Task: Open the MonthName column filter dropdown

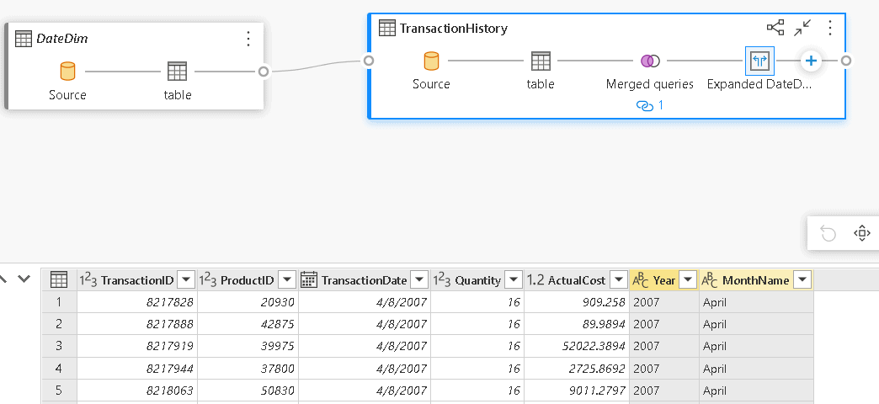Action: click(x=802, y=280)
